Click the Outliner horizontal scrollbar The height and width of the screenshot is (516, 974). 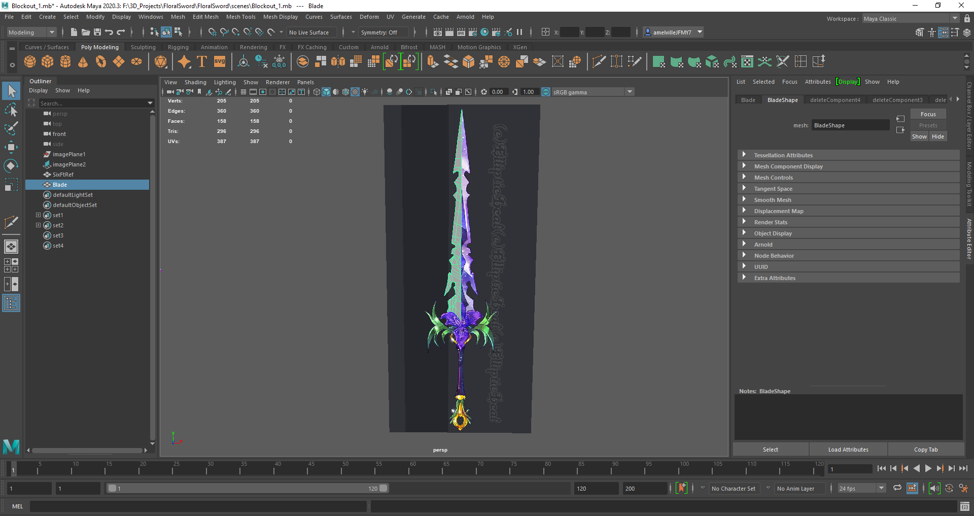[87, 450]
